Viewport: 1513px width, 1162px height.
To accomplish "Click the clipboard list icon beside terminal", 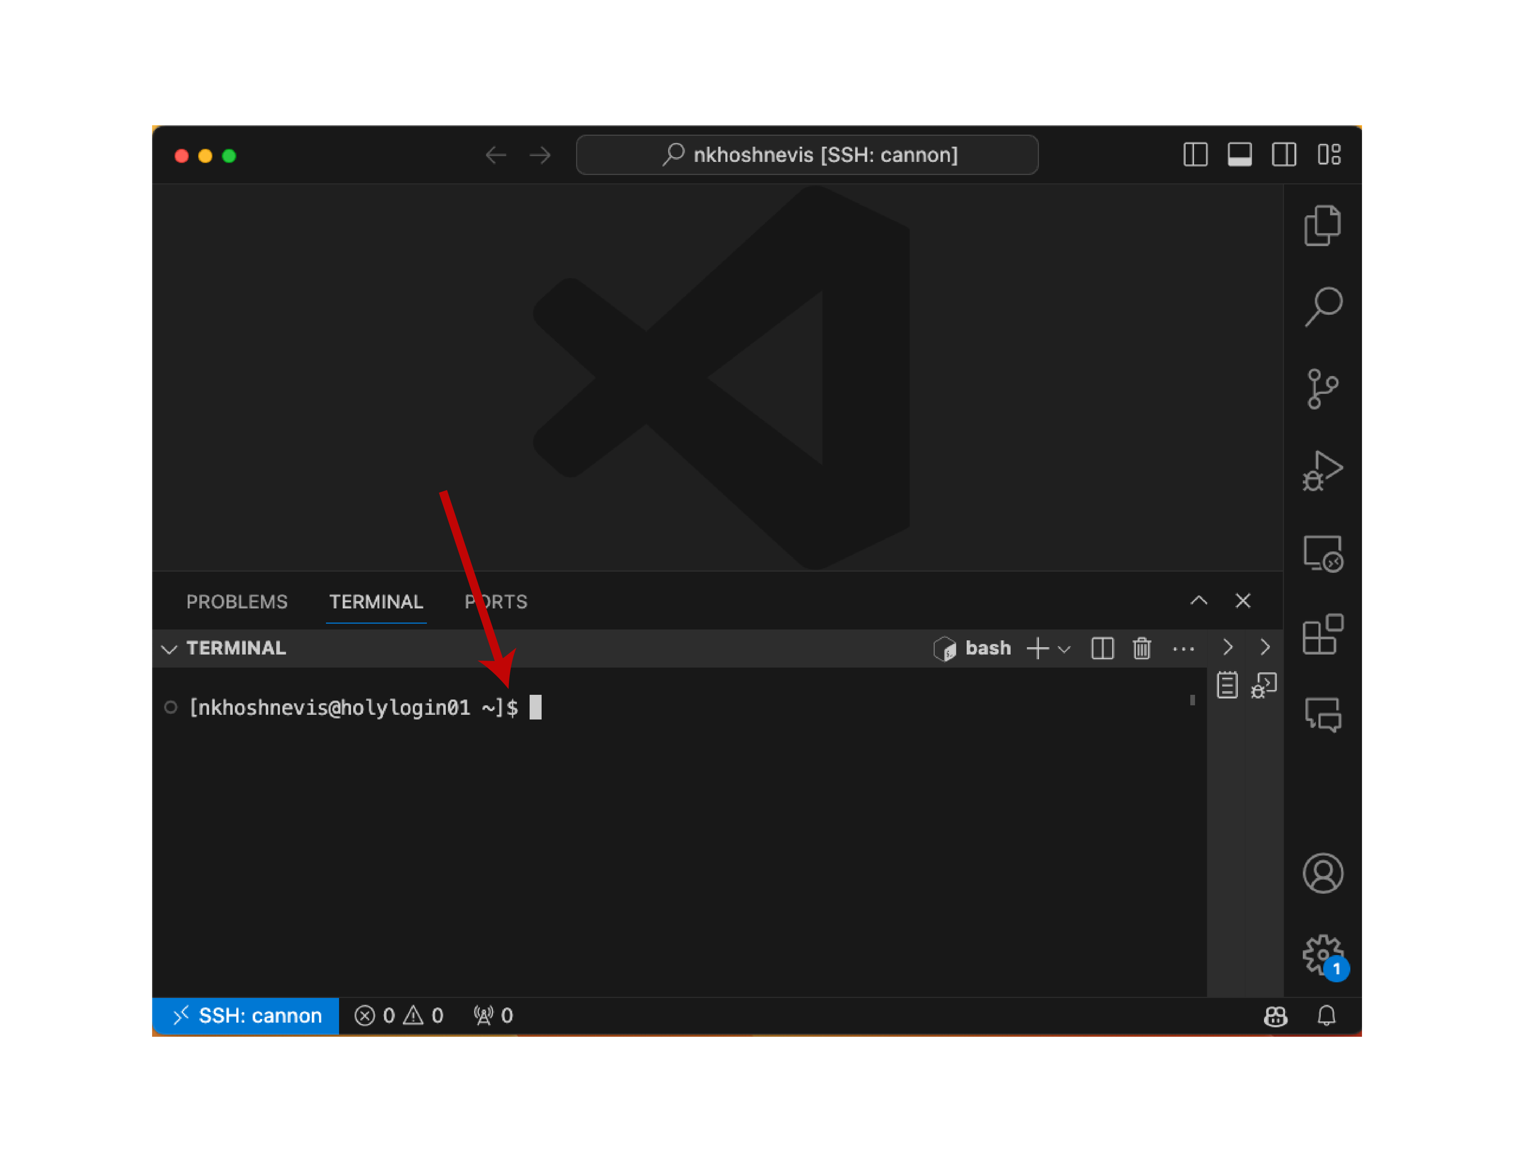I will (x=1227, y=685).
